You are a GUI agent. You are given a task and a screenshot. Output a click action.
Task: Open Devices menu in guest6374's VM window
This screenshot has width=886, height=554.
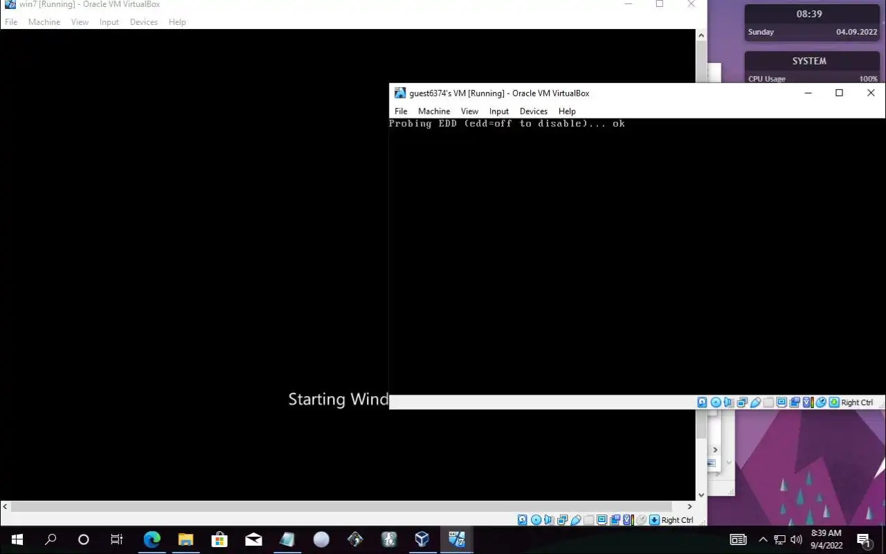pyautogui.click(x=534, y=111)
